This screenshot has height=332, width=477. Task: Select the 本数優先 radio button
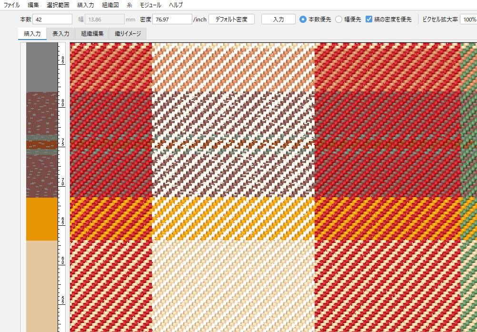coord(303,20)
